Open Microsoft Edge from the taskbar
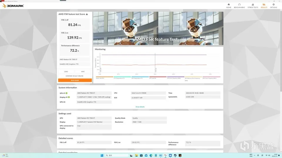This screenshot has height=158, width=282. (x=151, y=155)
